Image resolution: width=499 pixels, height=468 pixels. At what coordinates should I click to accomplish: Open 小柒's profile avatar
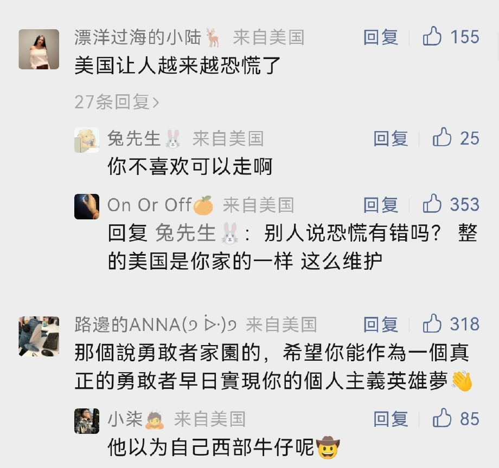[87, 421]
